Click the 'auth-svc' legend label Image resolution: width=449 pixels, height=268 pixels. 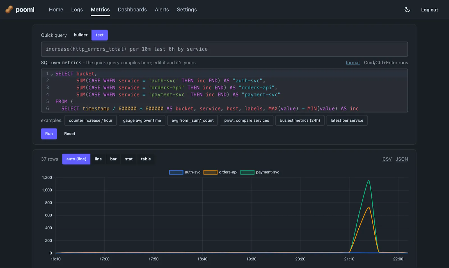click(193, 172)
